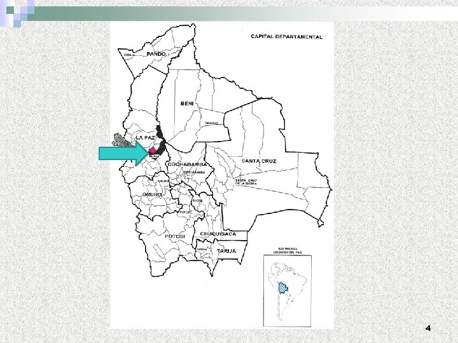Click the small "SUCRE" city label
Image resolution: width=458 pixels, height=343 pixels.
point(197,201)
